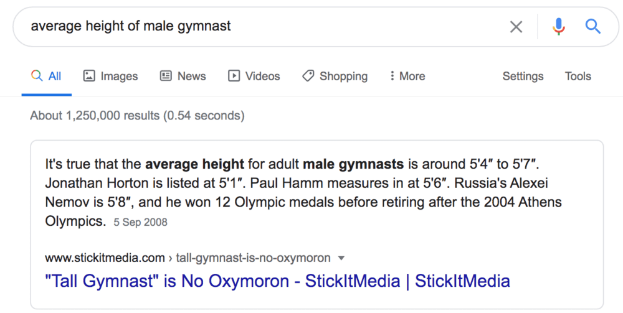The width and height of the screenshot is (623, 313).
Task: Click the picture icon beside Images
Action: pyautogui.click(x=89, y=75)
